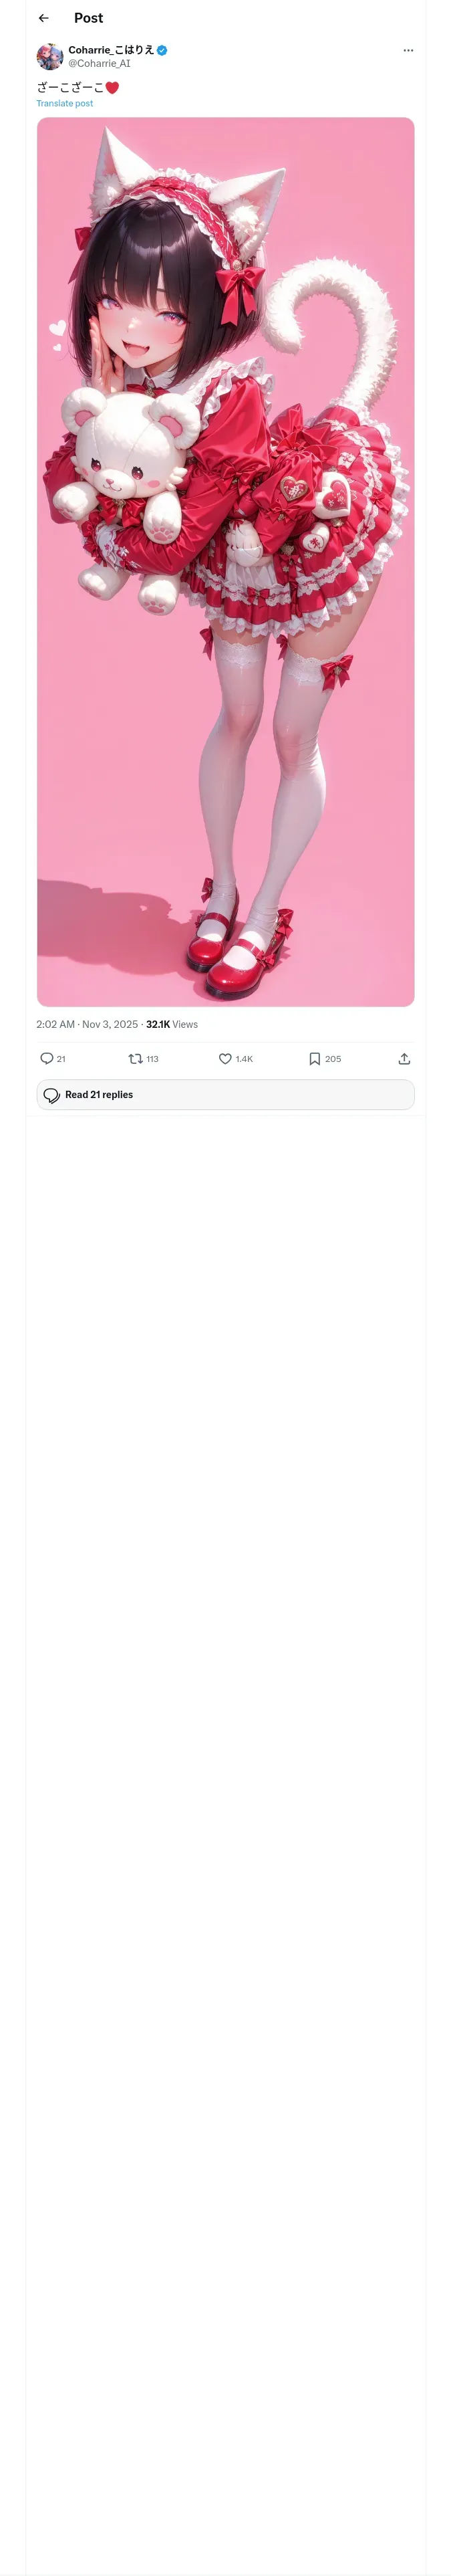
Task: Open the author's profile avatar
Action: [50, 56]
